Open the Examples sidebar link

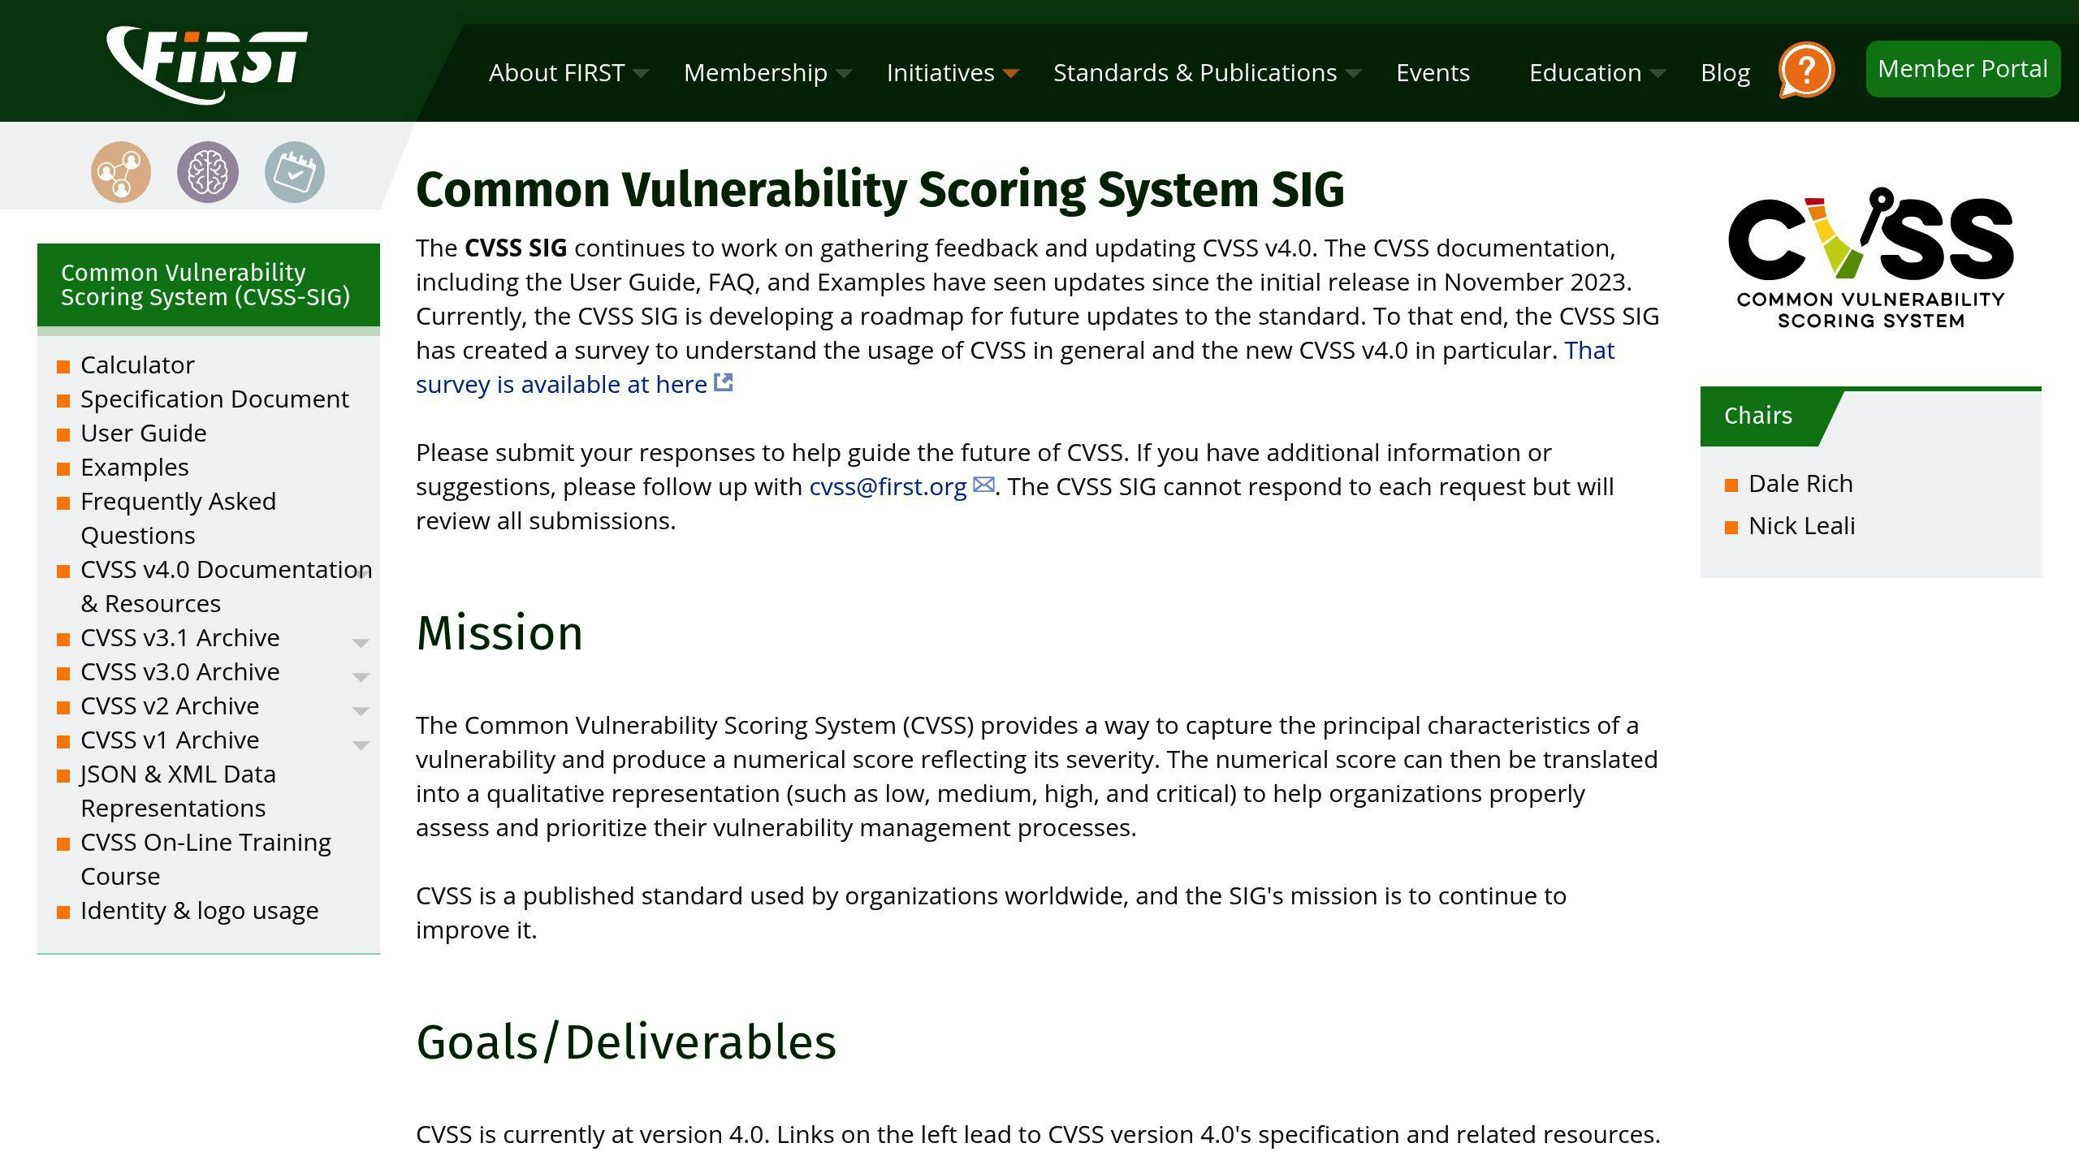134,468
